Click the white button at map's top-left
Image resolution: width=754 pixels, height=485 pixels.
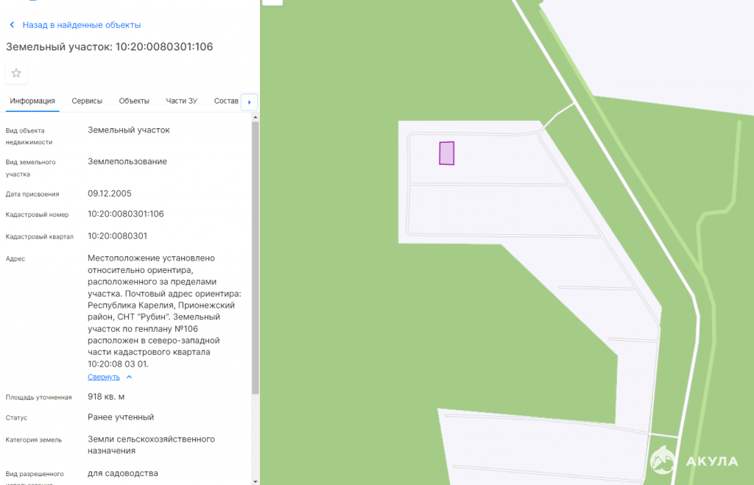click(x=272, y=2)
